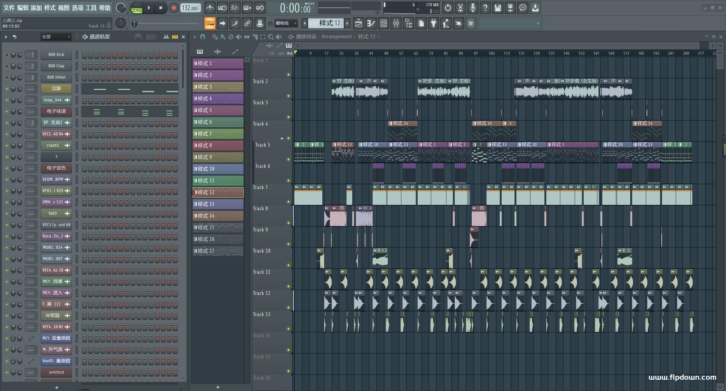Mute playlist Track 2
Screen dimensions: 726x391
click(288, 96)
